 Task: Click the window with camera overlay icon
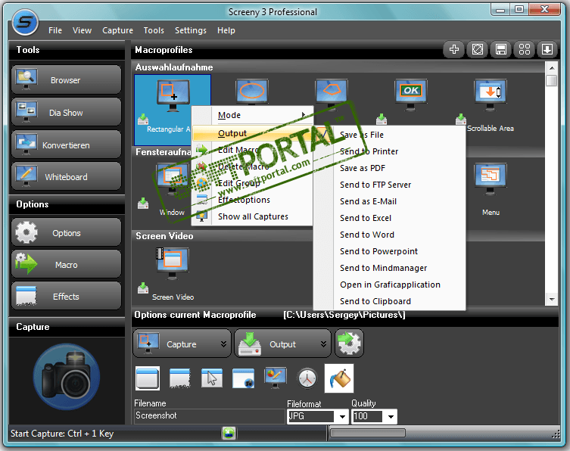click(x=244, y=378)
